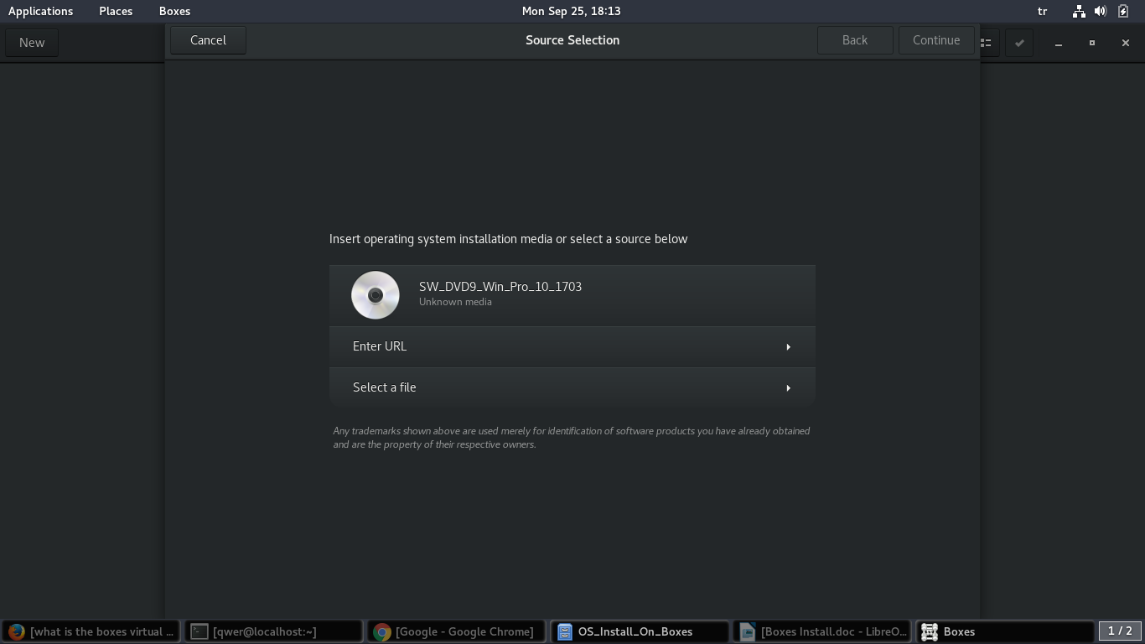Switch to Boxes Install.doc LibreOffice window
Viewport: 1145px width, 644px height.
823,631
